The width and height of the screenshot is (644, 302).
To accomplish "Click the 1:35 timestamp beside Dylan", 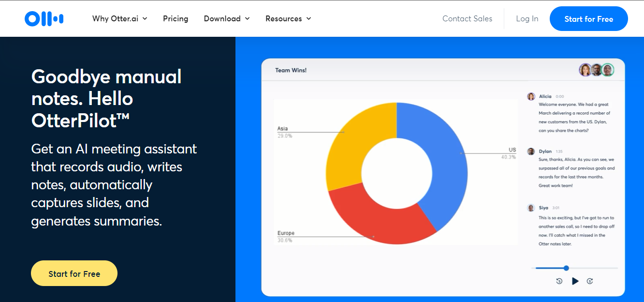I will [x=559, y=151].
